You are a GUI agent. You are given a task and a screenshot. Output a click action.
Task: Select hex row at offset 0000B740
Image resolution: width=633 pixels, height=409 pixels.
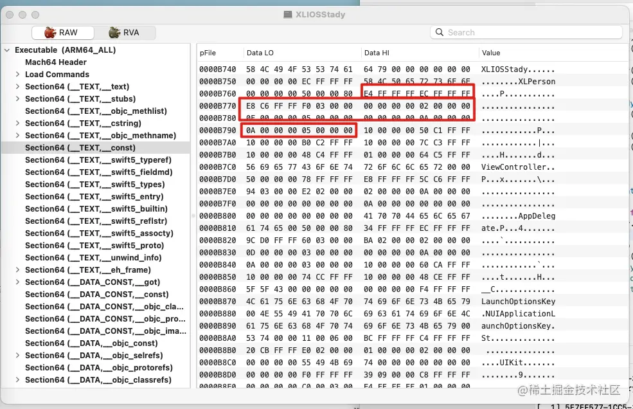tap(412, 69)
